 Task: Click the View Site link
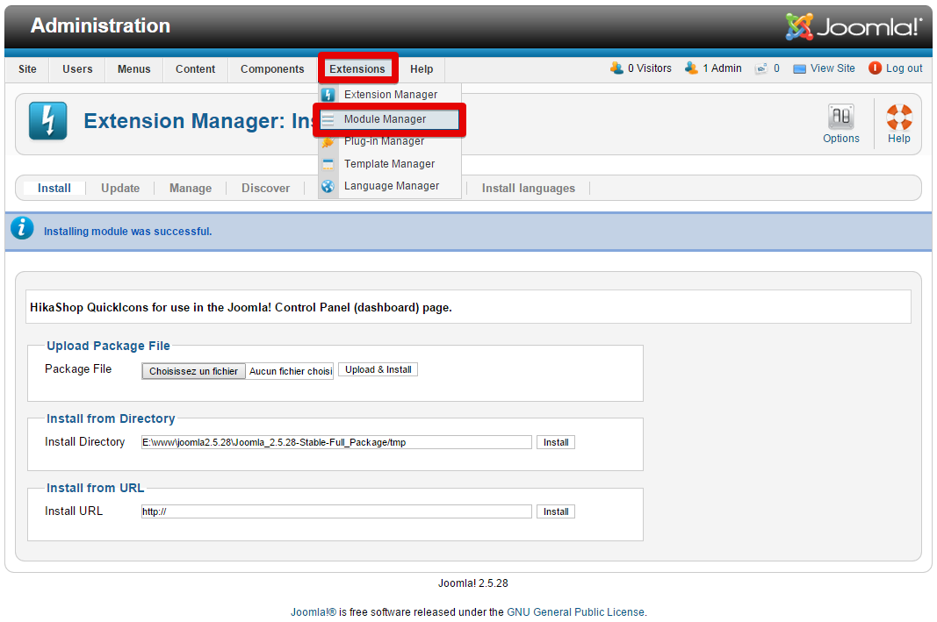pyautogui.click(x=832, y=68)
